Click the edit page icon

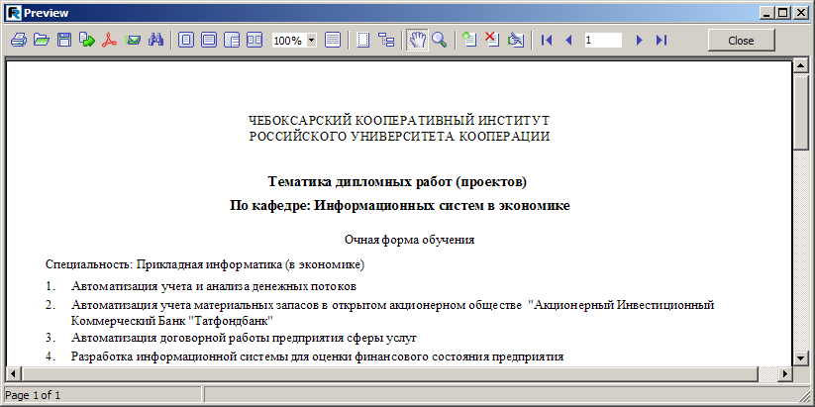pyautogui.click(x=515, y=40)
